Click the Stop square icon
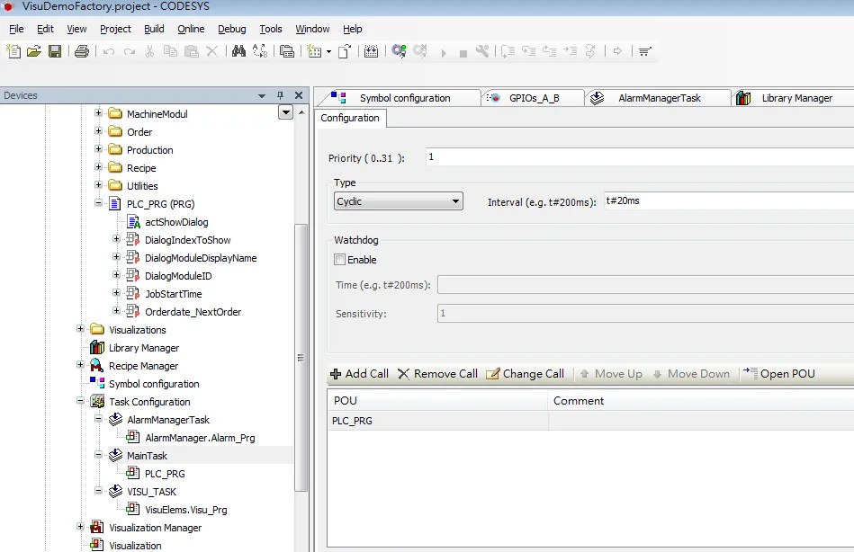The width and height of the screenshot is (854, 552). coord(463,53)
